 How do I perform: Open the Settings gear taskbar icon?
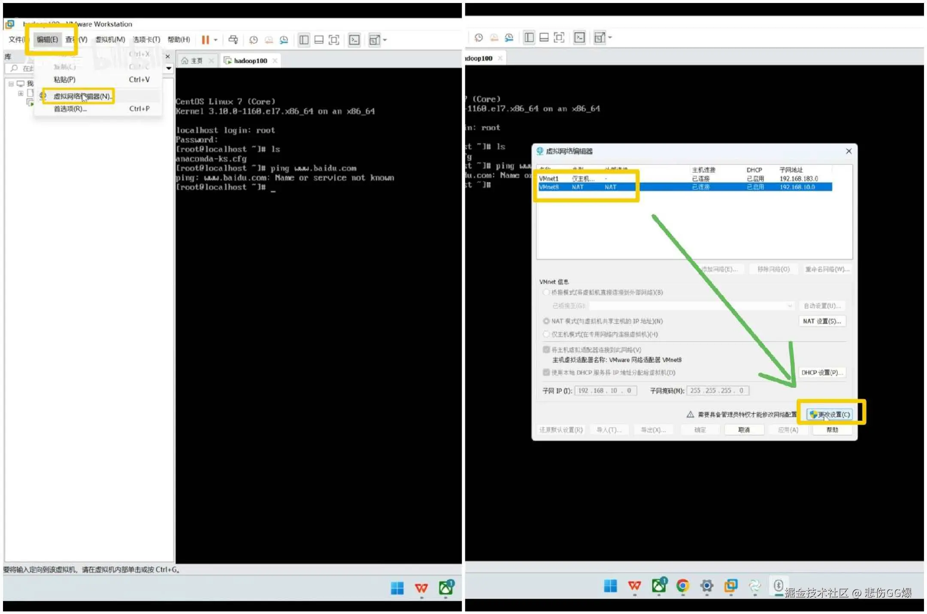(x=706, y=585)
